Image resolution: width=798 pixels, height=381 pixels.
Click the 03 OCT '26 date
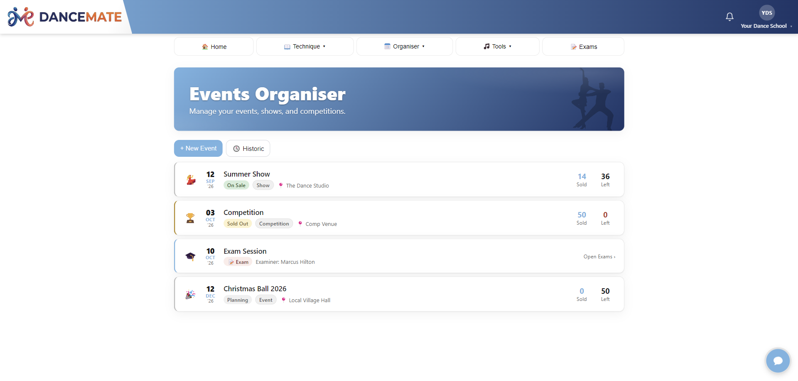tap(210, 218)
